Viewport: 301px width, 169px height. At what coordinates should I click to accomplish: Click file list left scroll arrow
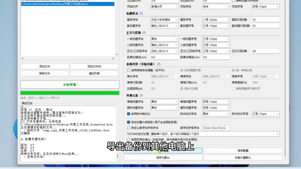[x=22, y=58]
